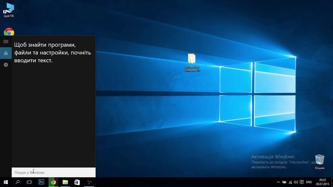
Task: Show hidden system tray icons
Action: 278,182
